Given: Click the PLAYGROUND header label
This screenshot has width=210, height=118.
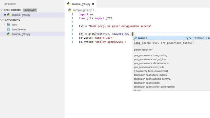Looking at the screenshot, I should (12, 20).
